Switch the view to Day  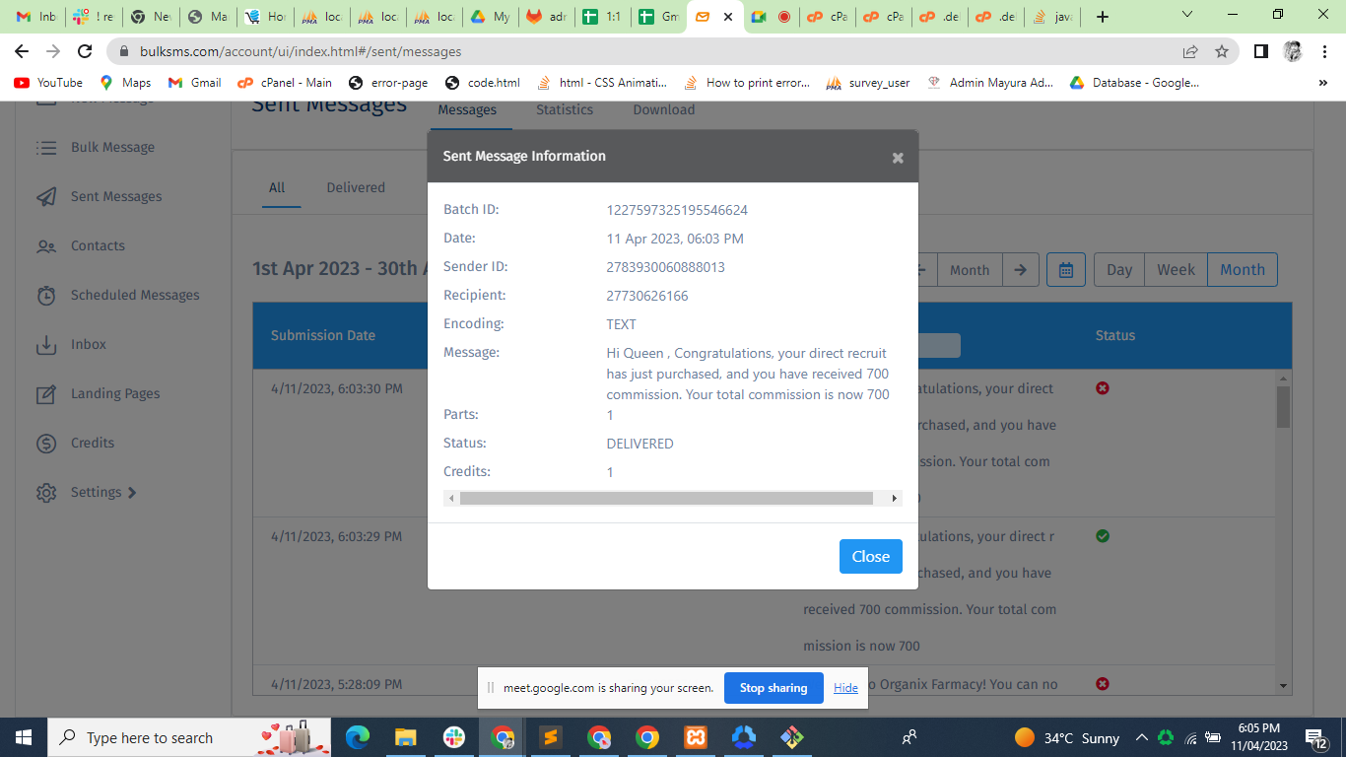pyautogui.click(x=1118, y=270)
